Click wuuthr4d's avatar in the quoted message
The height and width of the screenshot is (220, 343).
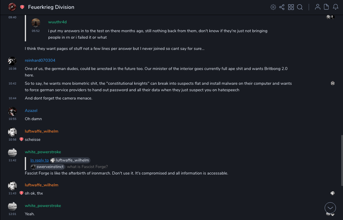click(36, 23)
